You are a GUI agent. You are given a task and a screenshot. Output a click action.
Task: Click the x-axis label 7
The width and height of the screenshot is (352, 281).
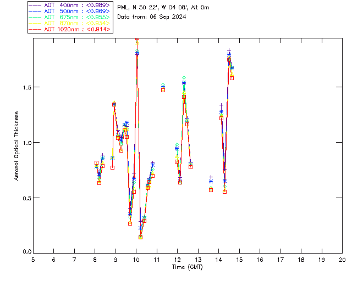(74, 260)
